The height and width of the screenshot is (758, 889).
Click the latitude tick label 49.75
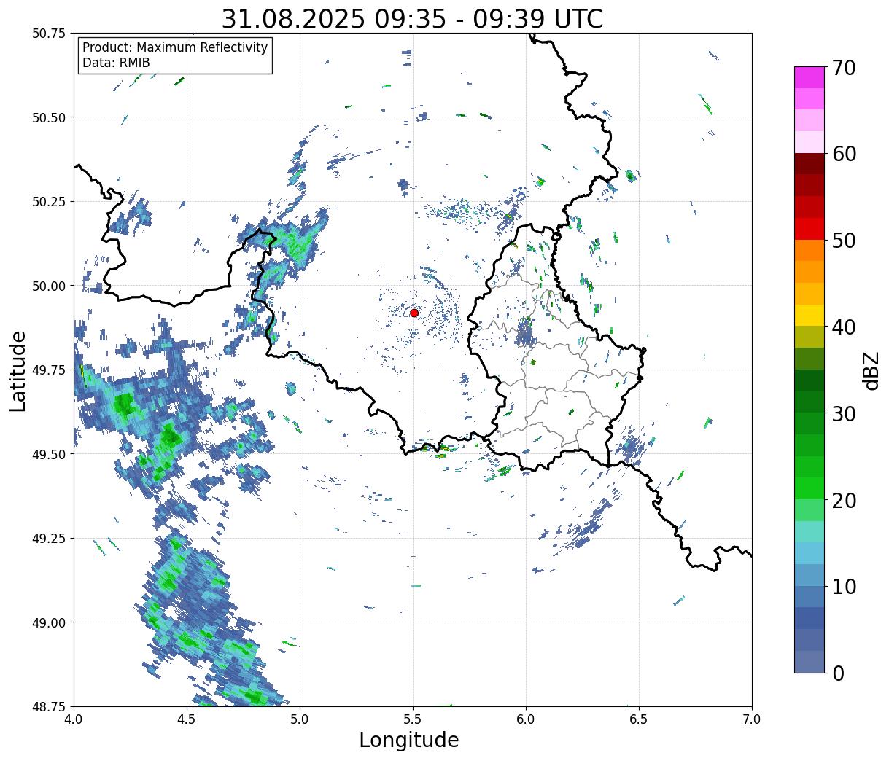(48, 370)
